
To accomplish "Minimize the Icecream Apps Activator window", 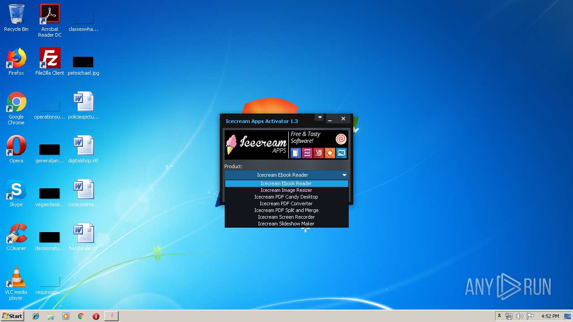I will point(330,119).
